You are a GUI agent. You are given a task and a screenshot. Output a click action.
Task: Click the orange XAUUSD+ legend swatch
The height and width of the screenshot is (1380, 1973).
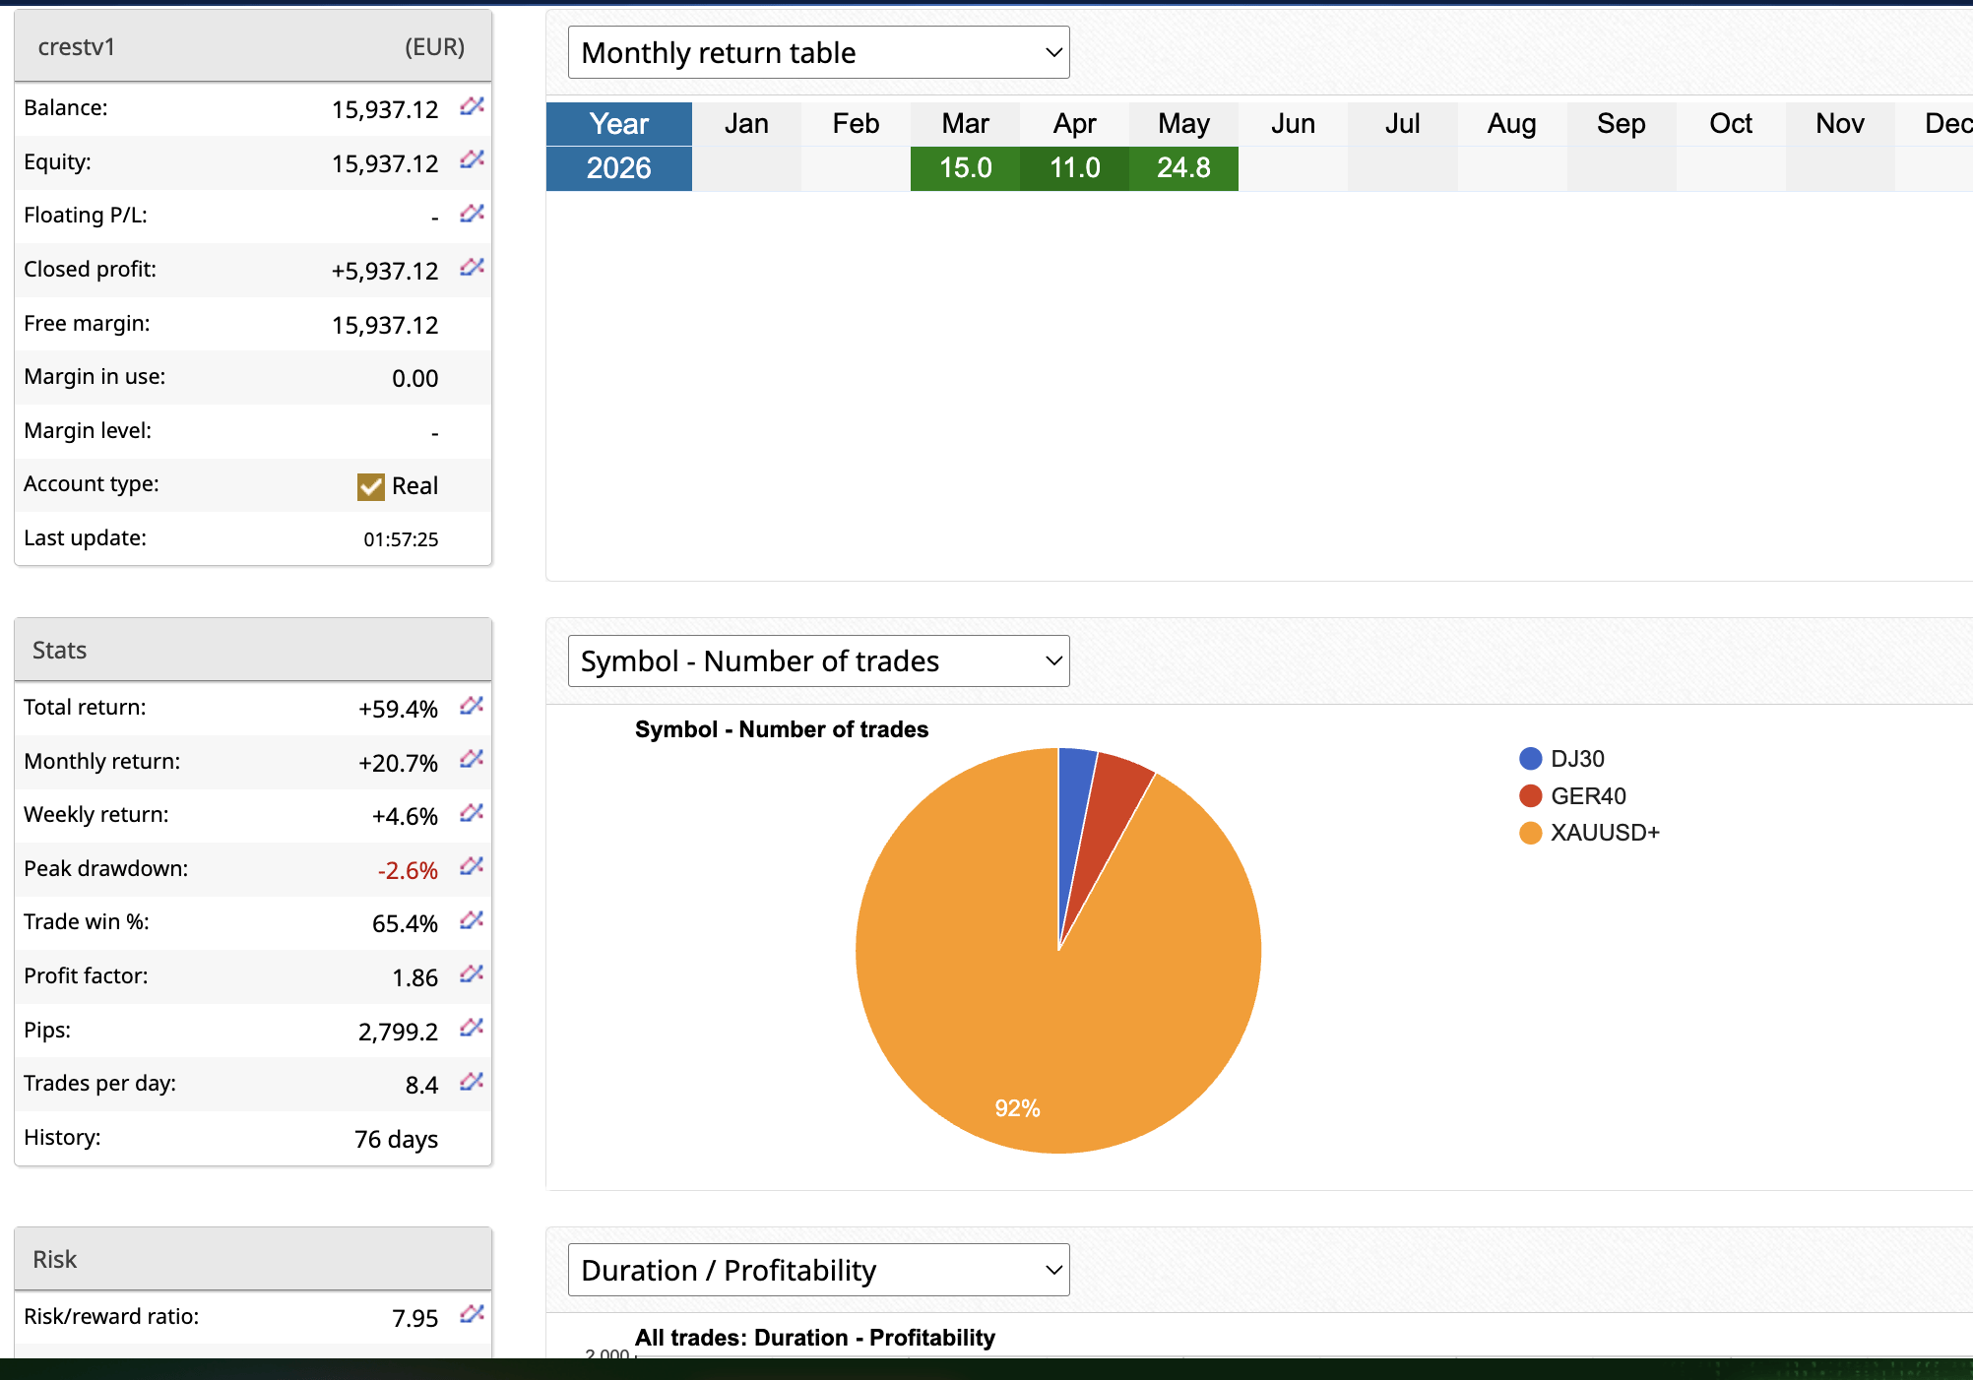(1531, 833)
